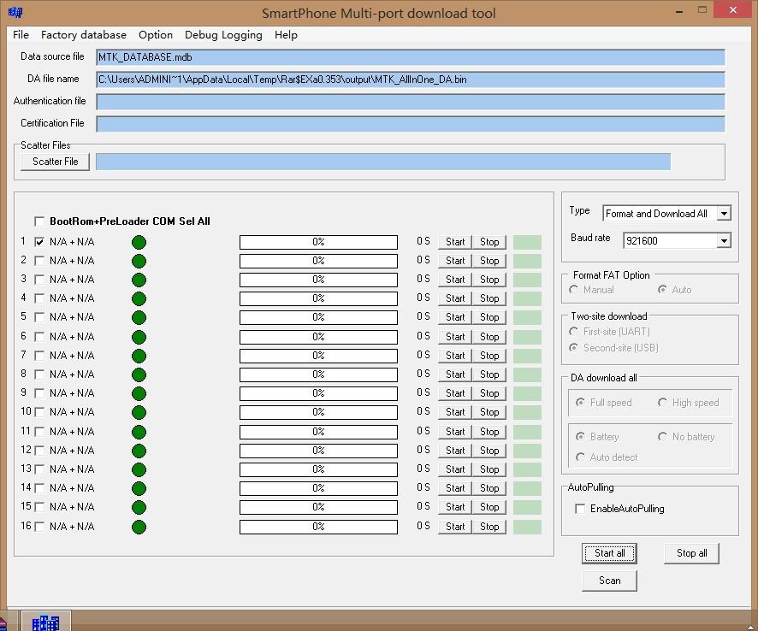
Task: Click the app icon in the title bar
Action: tap(15, 12)
